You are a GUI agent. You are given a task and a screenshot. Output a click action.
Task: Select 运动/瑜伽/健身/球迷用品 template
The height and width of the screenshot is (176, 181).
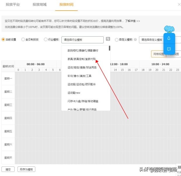point(82,67)
